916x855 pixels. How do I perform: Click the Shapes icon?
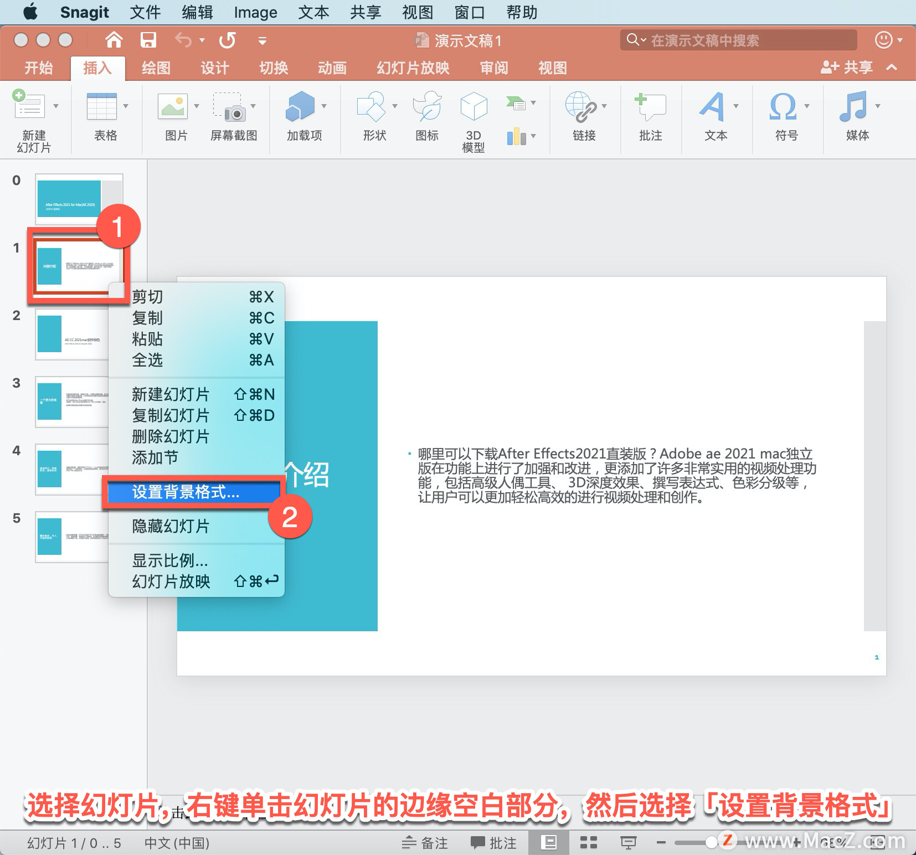point(371,106)
